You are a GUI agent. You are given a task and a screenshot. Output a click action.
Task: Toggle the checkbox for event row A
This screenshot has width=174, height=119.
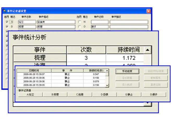[x=7, y=22]
